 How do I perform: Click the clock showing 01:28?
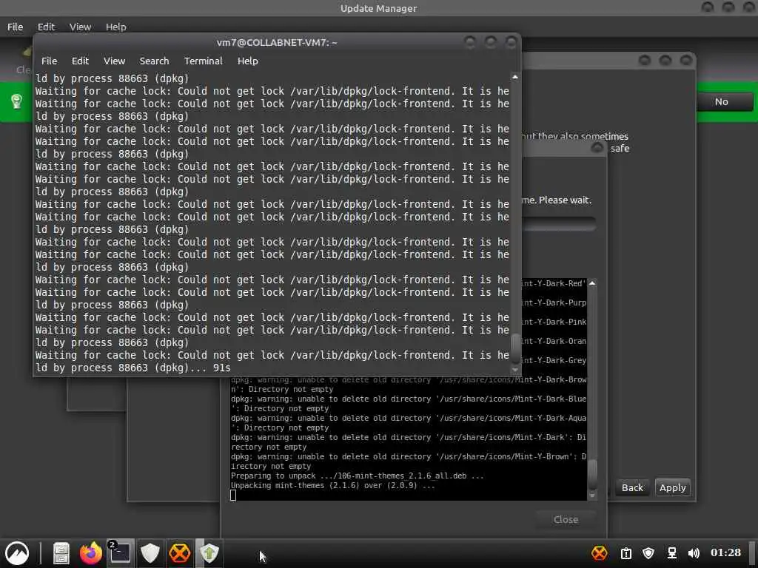725,552
